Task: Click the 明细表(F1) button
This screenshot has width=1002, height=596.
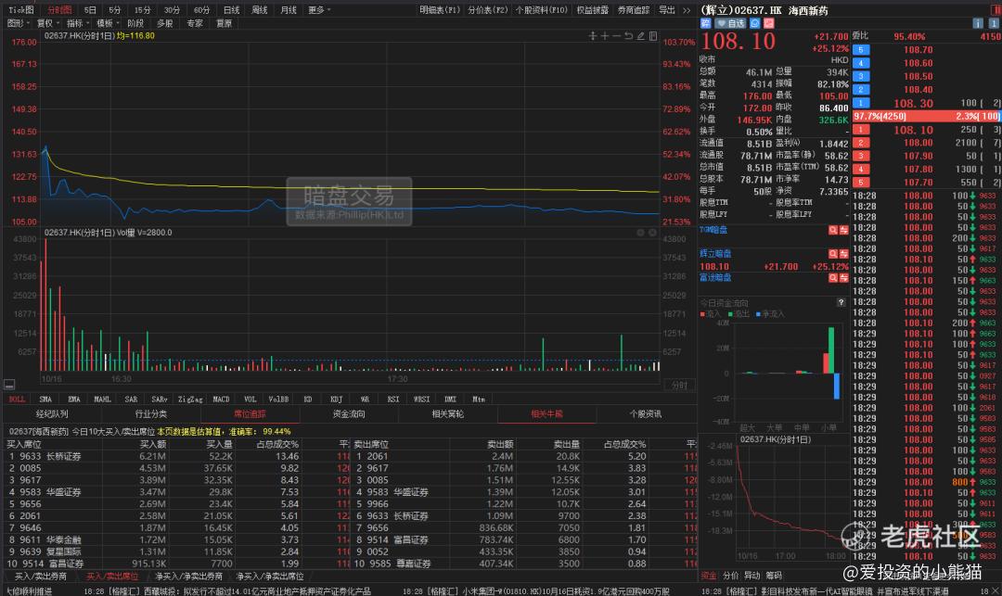Action: tap(441, 10)
